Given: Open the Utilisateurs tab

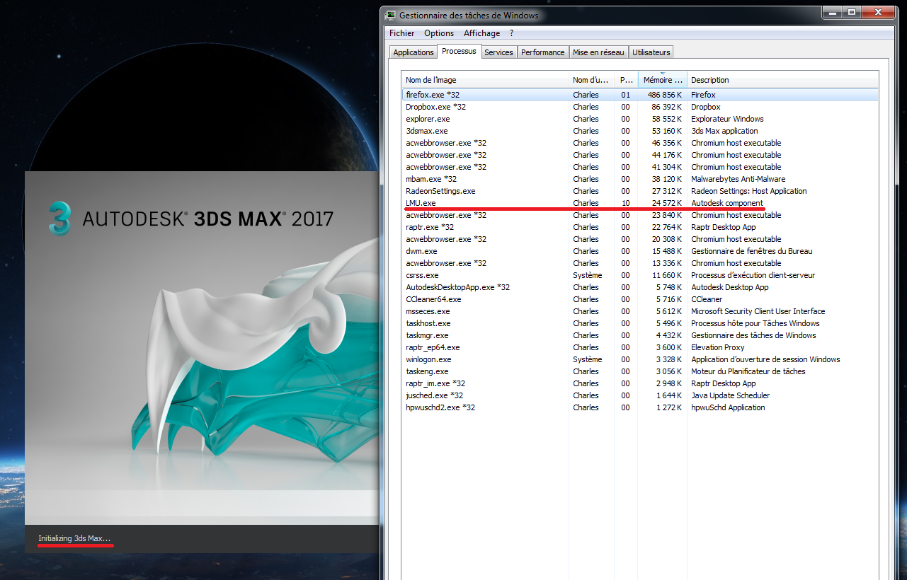Looking at the screenshot, I should 651,52.
